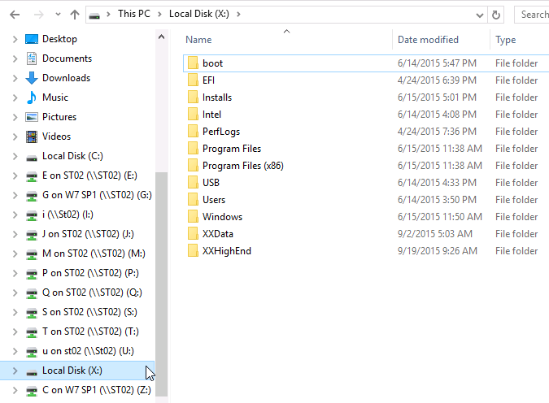Expand the Pictures tree node
The image size is (549, 403).
click(x=15, y=117)
